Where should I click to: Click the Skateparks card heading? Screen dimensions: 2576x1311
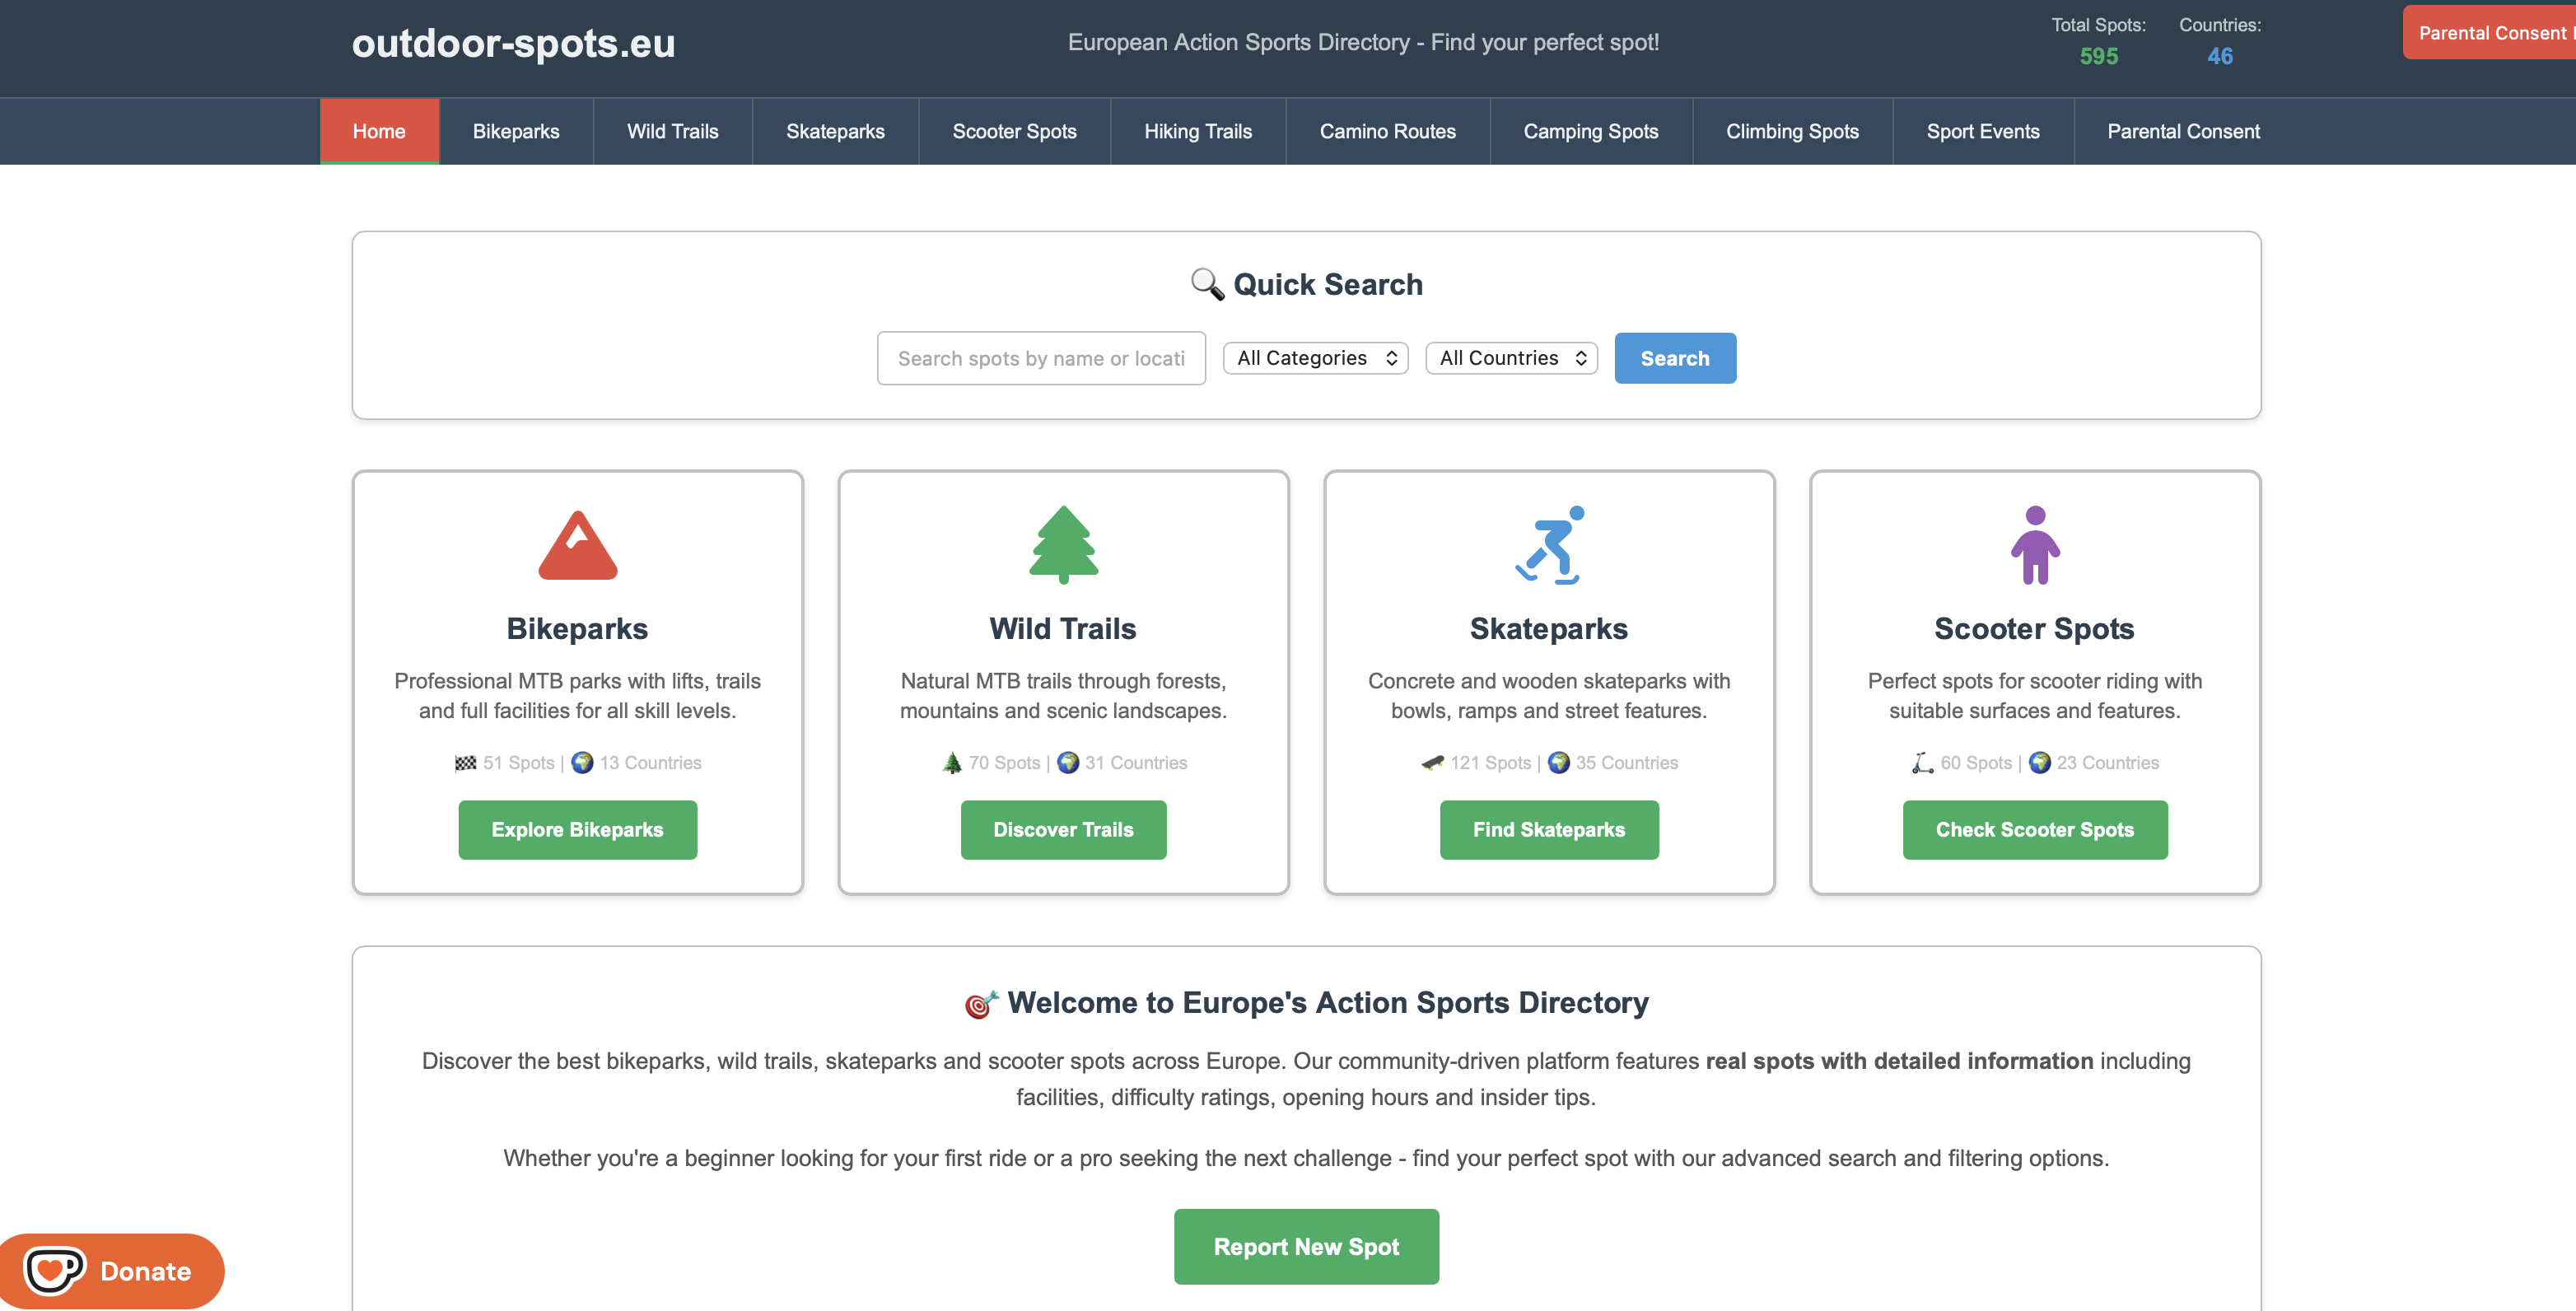click(1549, 629)
